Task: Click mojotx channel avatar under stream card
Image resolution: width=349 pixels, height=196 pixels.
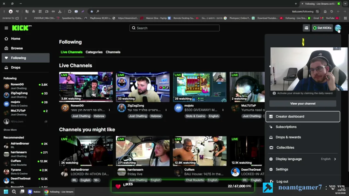Action: [x=178, y=108]
